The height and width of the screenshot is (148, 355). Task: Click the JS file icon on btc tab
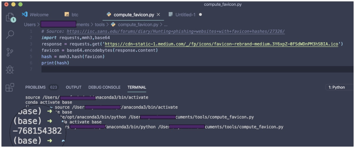point(67,15)
